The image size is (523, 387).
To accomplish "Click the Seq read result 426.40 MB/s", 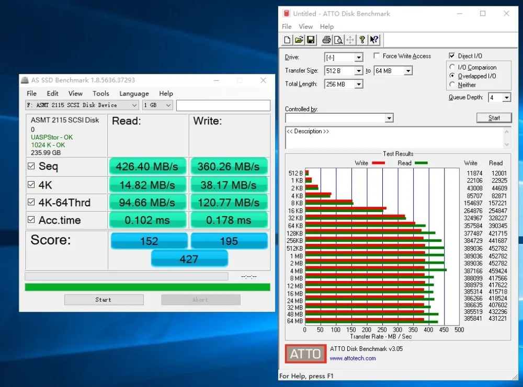I will pos(147,166).
